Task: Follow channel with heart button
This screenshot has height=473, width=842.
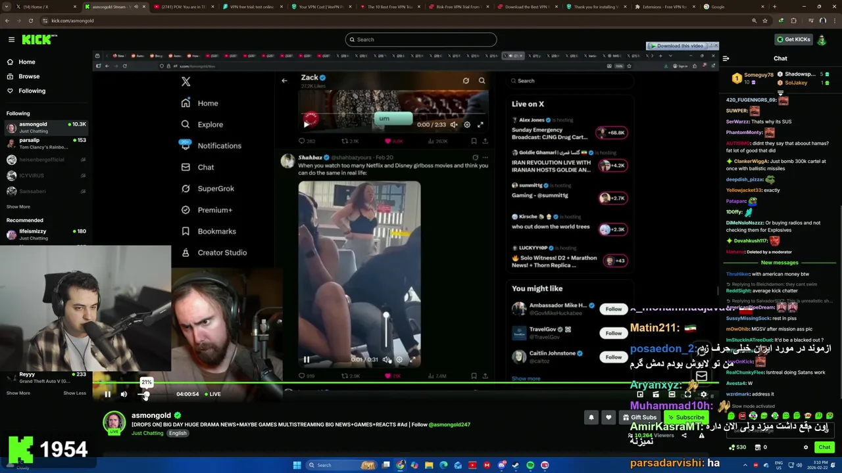Action: coord(608,417)
